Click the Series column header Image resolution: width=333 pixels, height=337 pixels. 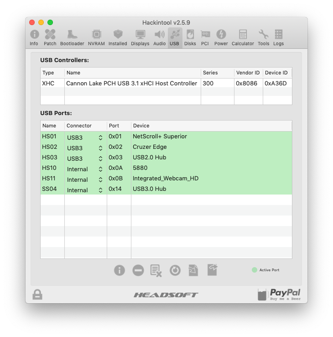point(218,73)
